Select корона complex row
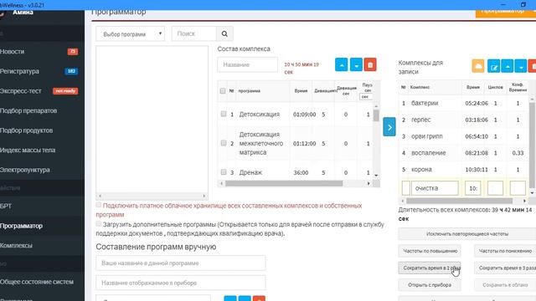The height and width of the screenshot is (301, 536). pos(464,170)
